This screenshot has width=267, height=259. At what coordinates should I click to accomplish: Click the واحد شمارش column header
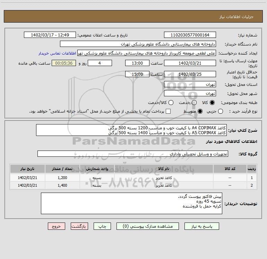coord(97,169)
